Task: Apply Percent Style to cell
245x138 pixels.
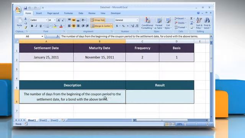Action: coord(123,26)
